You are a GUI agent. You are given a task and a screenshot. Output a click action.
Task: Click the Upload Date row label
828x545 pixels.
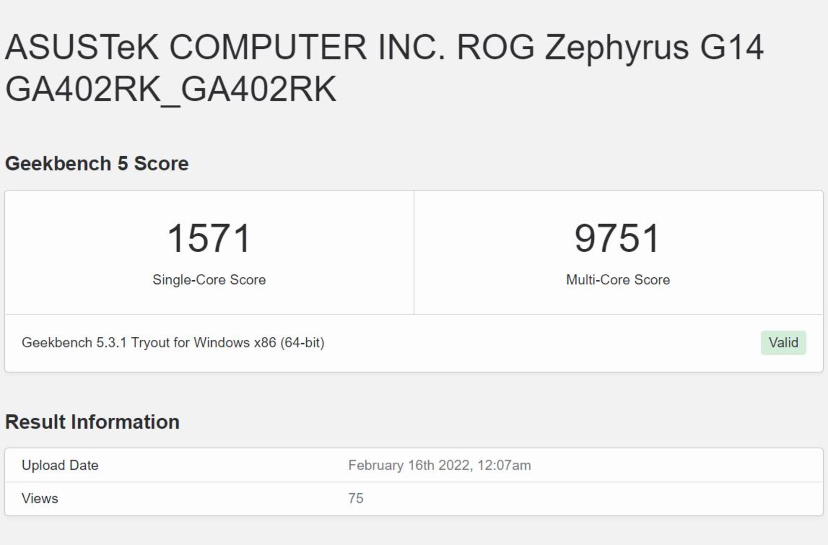[x=60, y=466]
